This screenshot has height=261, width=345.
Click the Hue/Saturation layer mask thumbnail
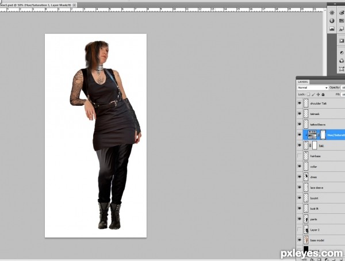(323, 135)
